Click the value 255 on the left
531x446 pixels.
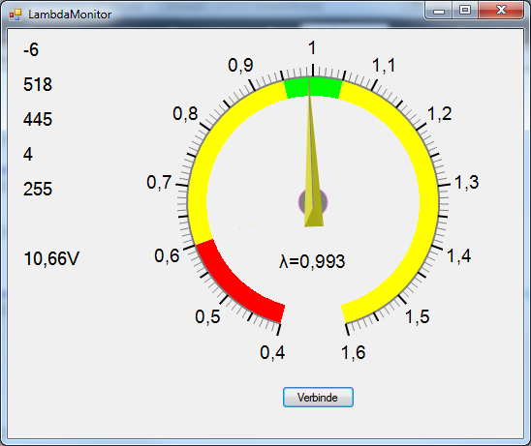click(38, 189)
